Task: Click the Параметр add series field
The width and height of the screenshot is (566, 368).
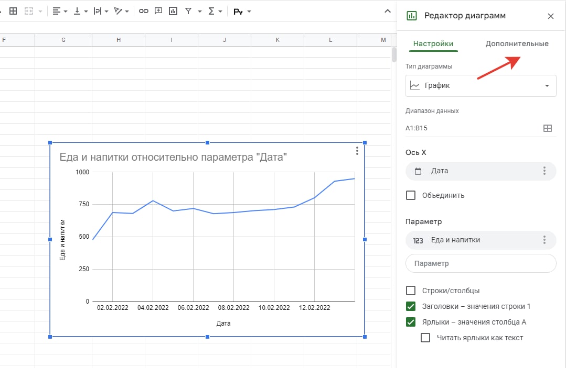Action: (480, 263)
